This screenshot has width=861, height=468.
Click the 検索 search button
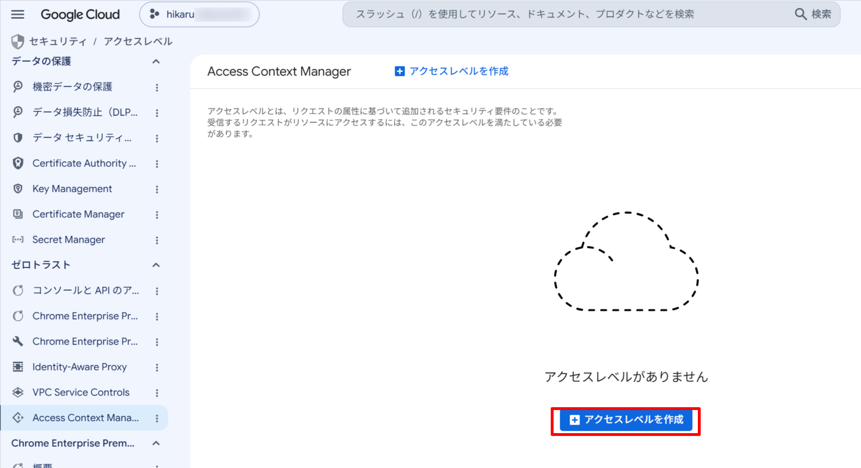click(813, 14)
